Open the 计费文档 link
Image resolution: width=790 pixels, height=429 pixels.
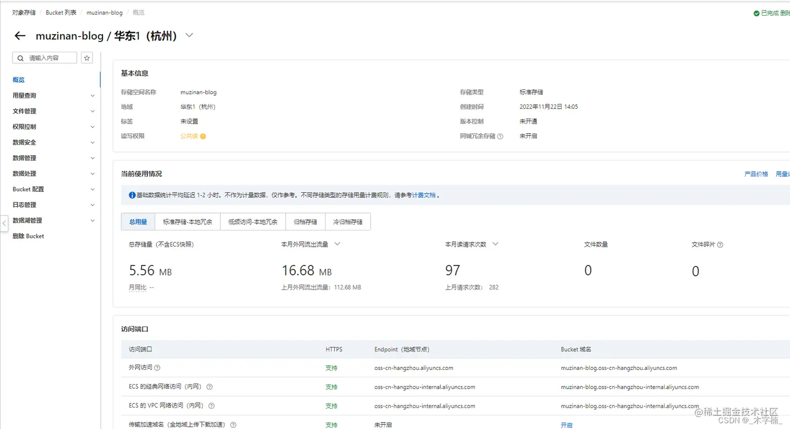[424, 195]
